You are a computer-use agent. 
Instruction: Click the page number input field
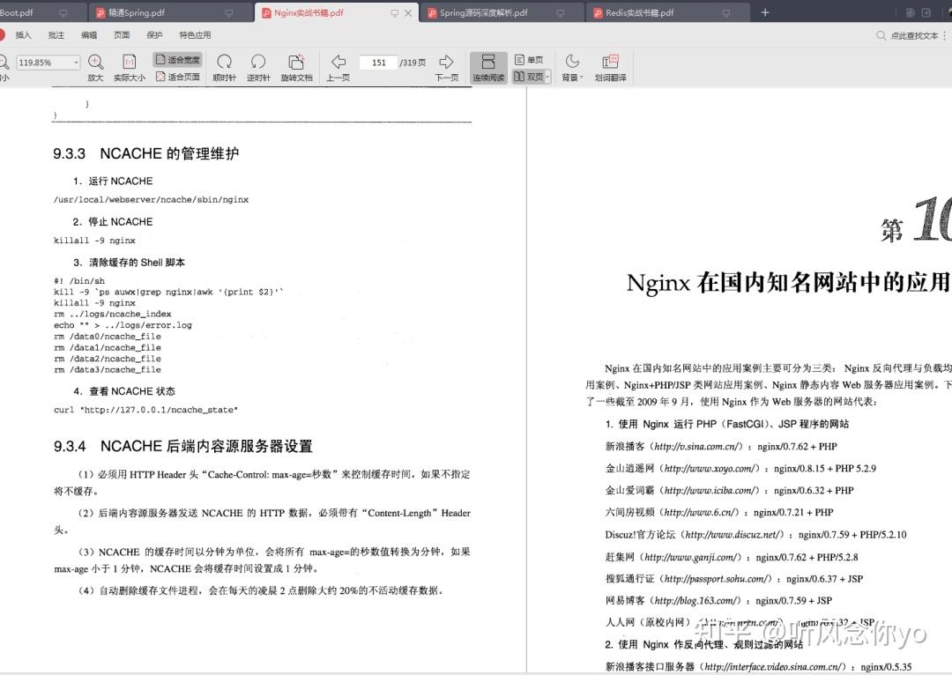pyautogui.click(x=379, y=63)
